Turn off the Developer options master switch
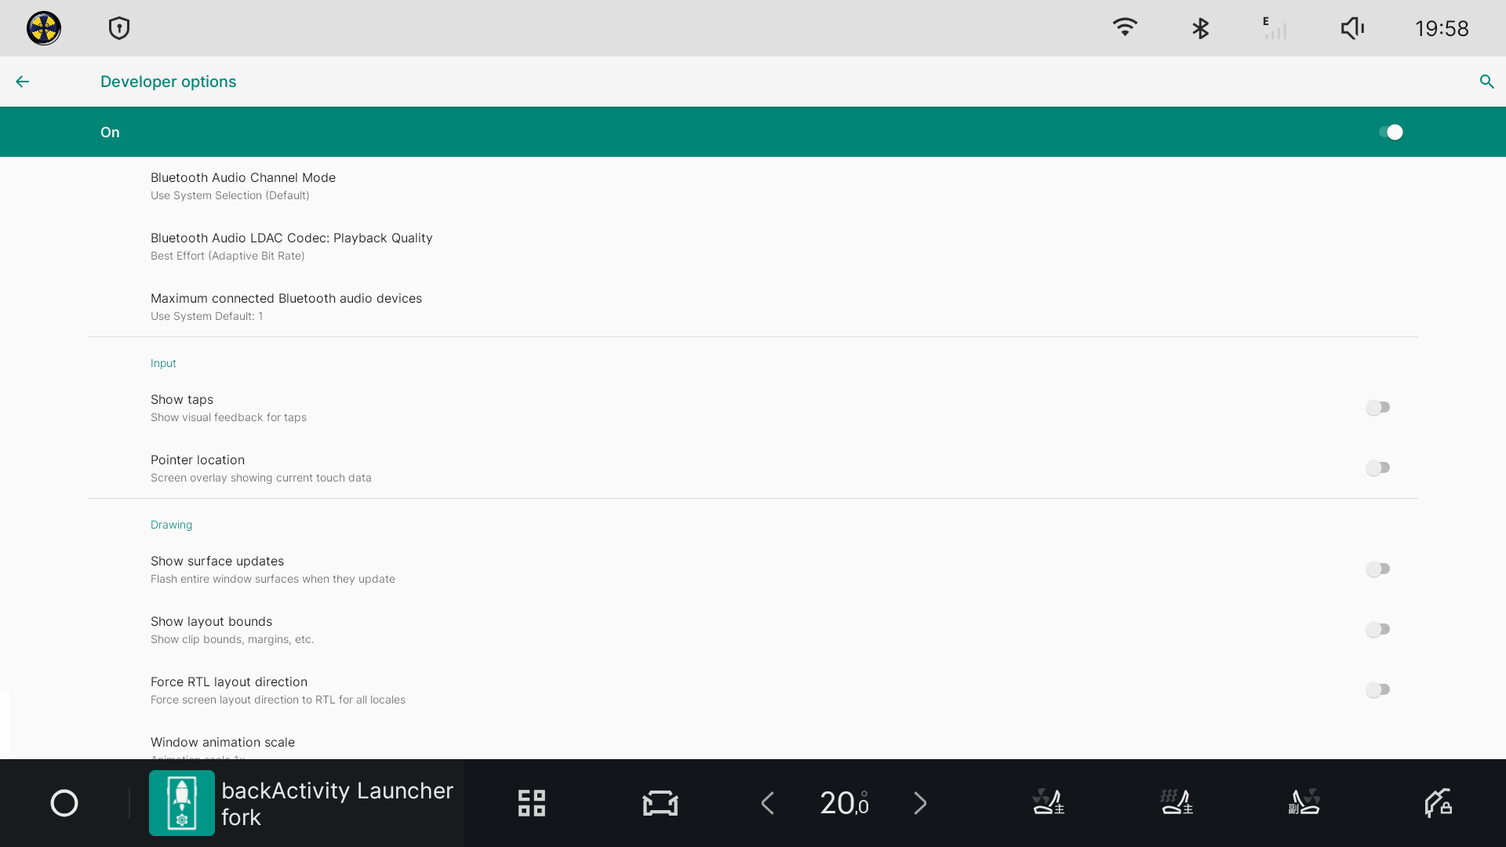Viewport: 1506px width, 847px height. point(1390,132)
